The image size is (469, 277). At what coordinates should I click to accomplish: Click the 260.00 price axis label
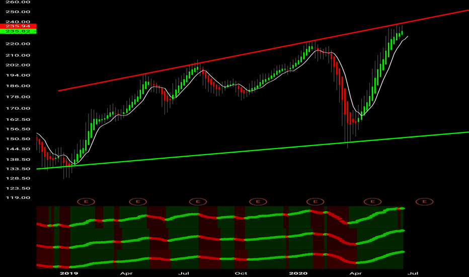pos(18,2)
